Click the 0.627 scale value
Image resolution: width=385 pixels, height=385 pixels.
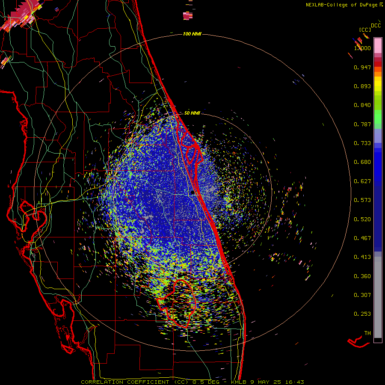(362, 181)
